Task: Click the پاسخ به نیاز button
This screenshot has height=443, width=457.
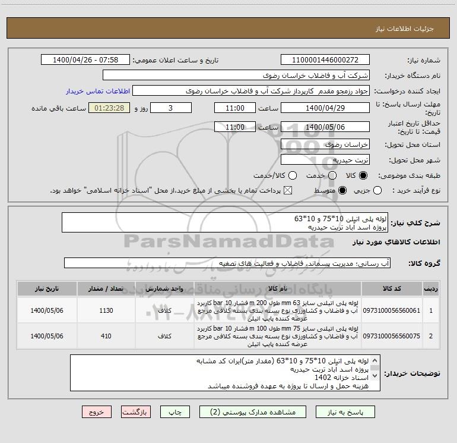Action: pyautogui.click(x=345, y=412)
